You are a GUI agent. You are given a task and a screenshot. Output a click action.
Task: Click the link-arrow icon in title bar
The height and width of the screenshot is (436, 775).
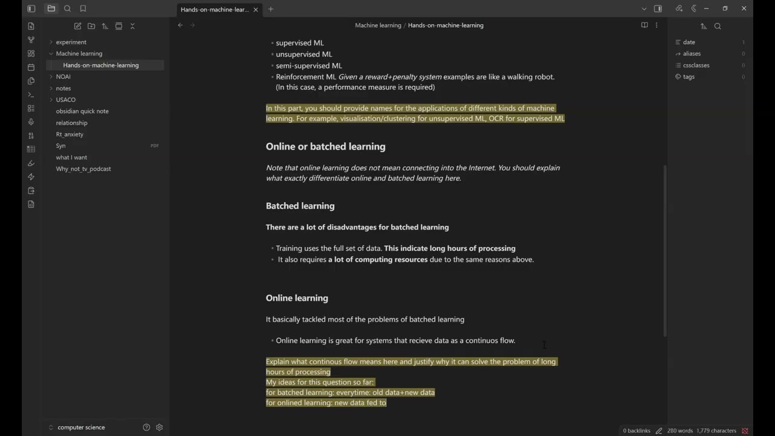tap(679, 8)
